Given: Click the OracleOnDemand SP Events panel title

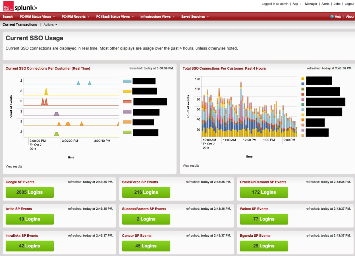Looking at the screenshot, I should coord(263,182).
